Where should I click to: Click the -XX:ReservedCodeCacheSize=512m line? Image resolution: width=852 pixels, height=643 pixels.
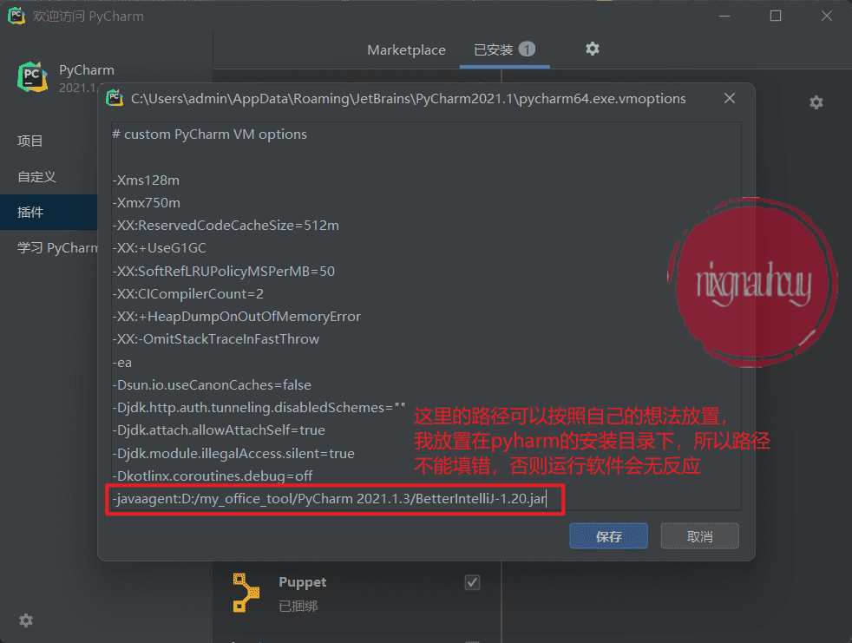pyautogui.click(x=226, y=225)
